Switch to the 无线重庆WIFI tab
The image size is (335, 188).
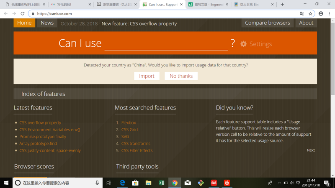[x=25, y=5]
